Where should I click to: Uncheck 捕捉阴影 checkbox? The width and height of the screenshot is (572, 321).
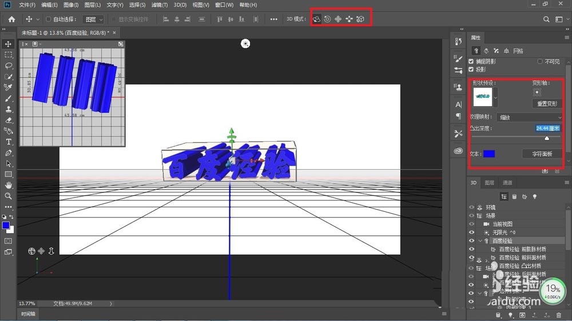(x=471, y=62)
